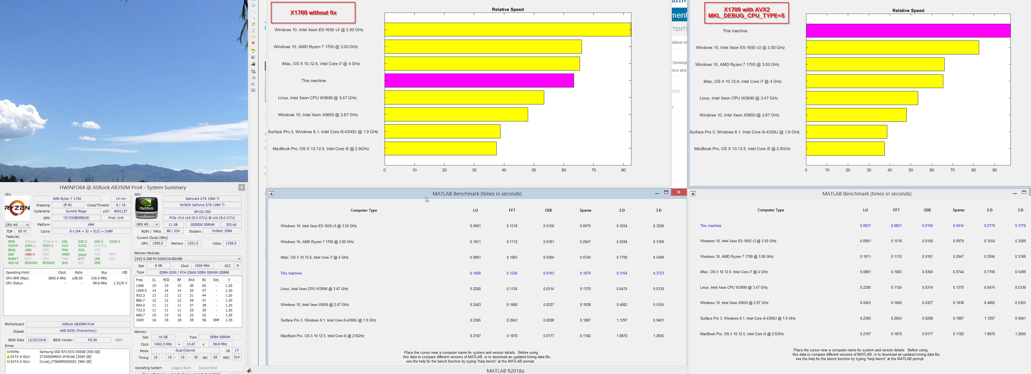Screen dimensions: 1031x374
Task: Select the NVMe Samsung SSD 970 EVO drive
Action: pyautogui.click(x=70, y=352)
